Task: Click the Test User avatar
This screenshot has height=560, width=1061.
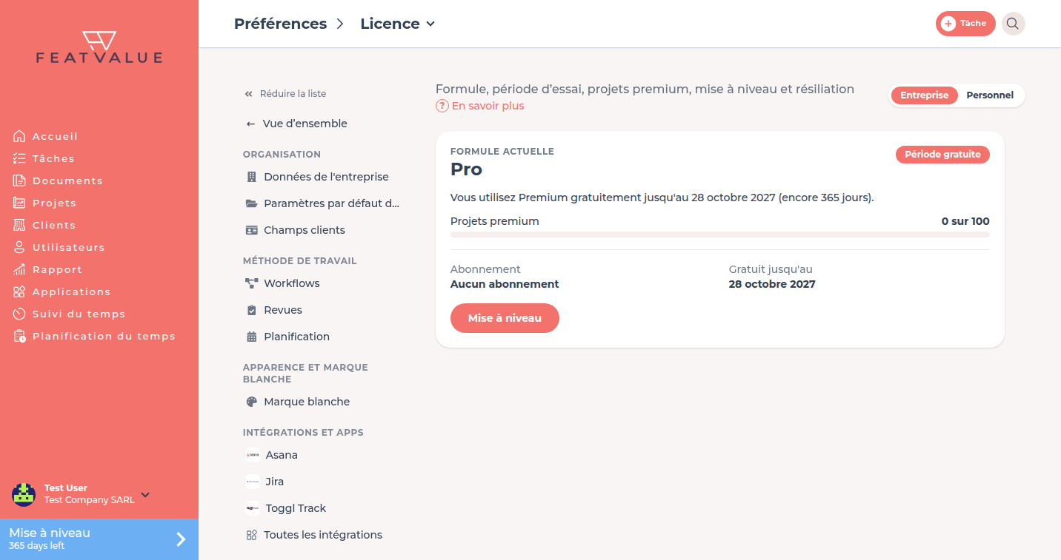Action: click(x=24, y=494)
